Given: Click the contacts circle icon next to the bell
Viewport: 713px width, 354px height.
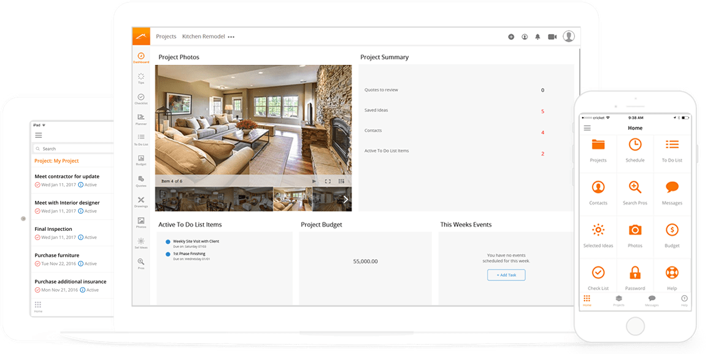Looking at the screenshot, I should [x=524, y=37].
